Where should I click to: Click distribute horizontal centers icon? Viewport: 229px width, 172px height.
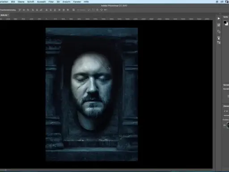click(64, 10)
